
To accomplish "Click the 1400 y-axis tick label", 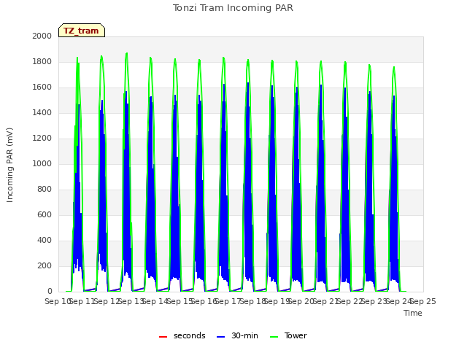I will [x=42, y=113].
